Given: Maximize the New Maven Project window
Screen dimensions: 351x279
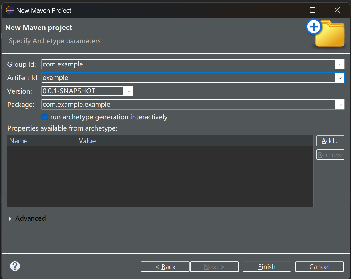Looking at the screenshot, I should coord(312,10).
